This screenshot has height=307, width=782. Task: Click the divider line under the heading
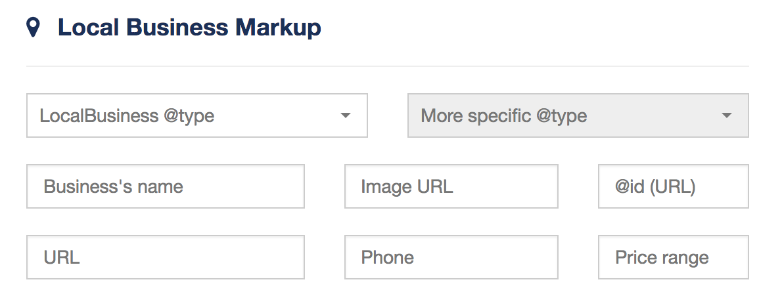tap(388, 66)
